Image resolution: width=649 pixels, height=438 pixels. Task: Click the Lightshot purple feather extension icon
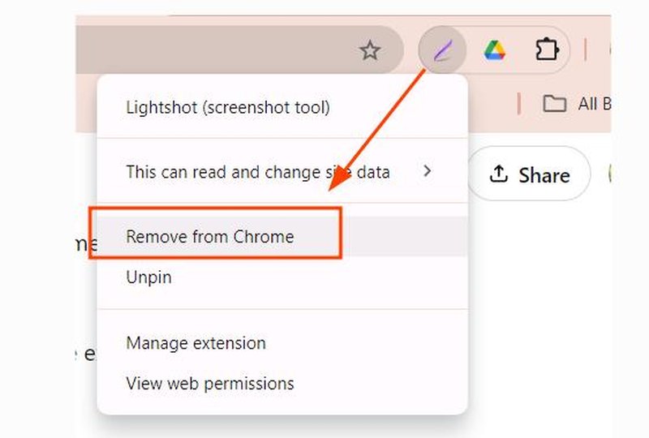tap(442, 50)
